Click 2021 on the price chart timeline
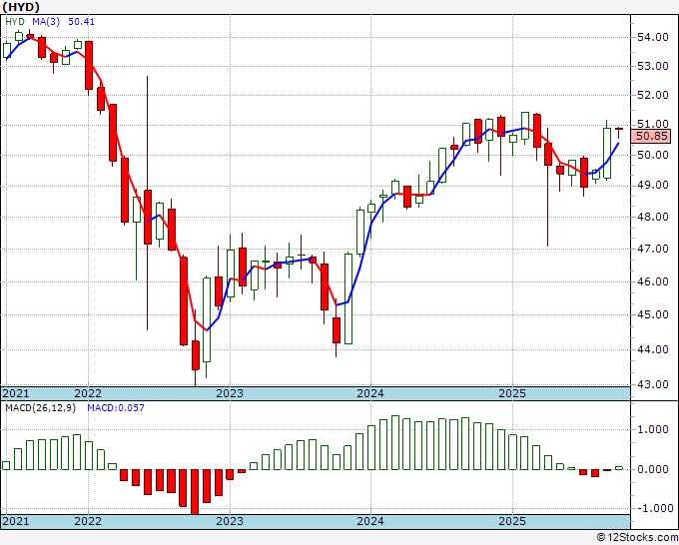This screenshot has width=679, height=545. [16, 393]
